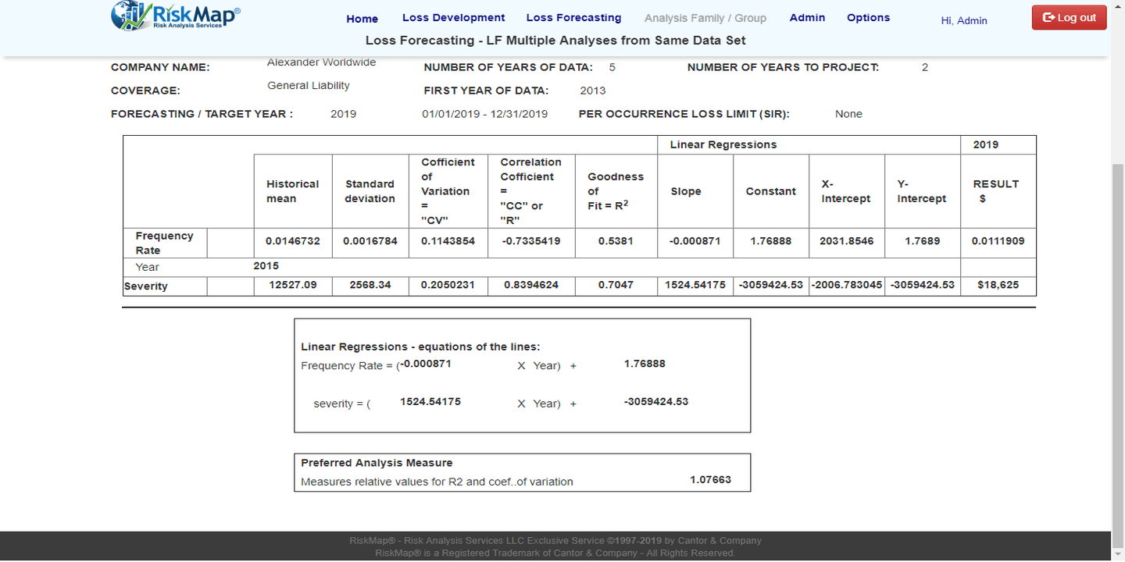Open the Options menu
Screen dimensions: 1125x562
[869, 17]
